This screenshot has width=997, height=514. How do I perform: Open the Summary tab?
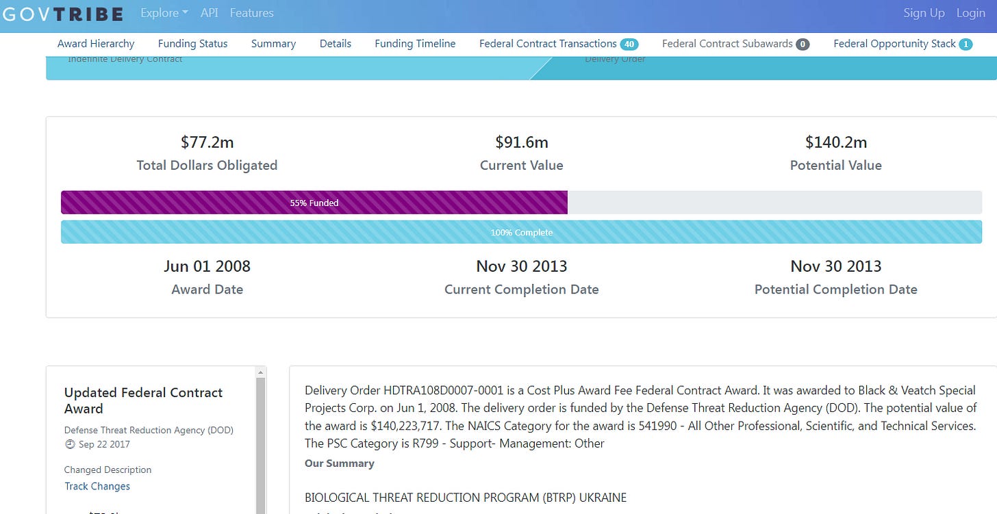273,43
